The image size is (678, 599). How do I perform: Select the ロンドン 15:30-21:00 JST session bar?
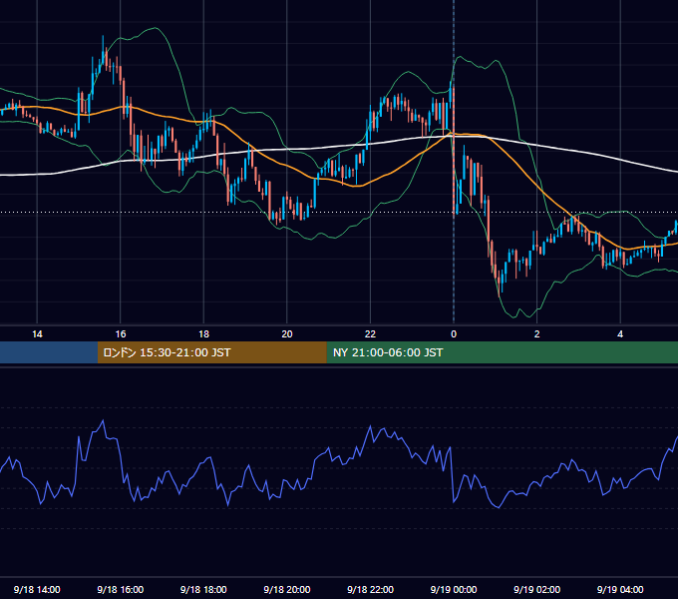(x=211, y=352)
